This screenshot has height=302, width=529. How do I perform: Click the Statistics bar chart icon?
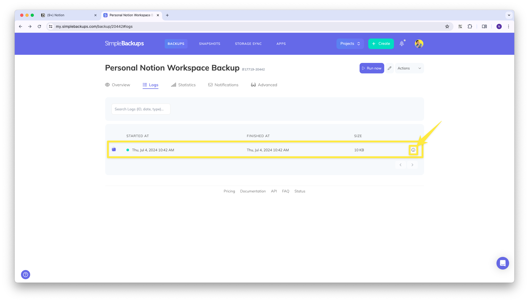[174, 85]
